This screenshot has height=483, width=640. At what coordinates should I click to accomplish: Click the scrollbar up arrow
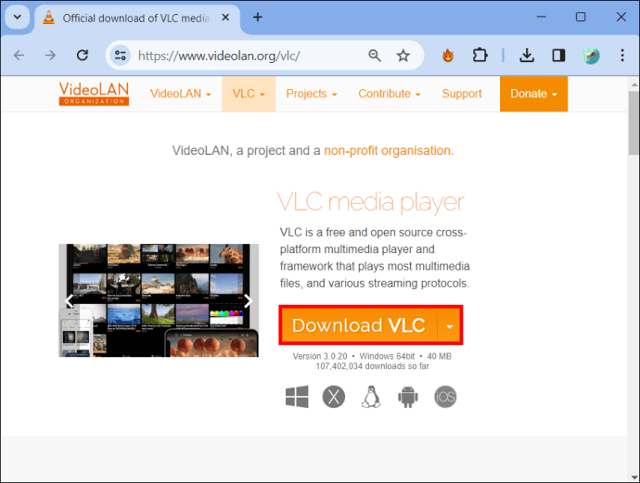coord(634,84)
